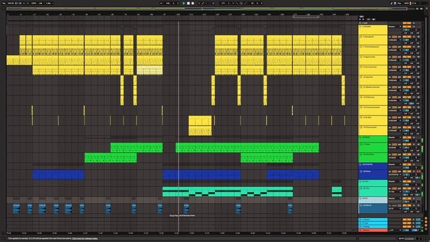Toggle the Loop switch in the control bar
Screen dimensions: 430x242
pyautogui.click(x=241, y=3)
